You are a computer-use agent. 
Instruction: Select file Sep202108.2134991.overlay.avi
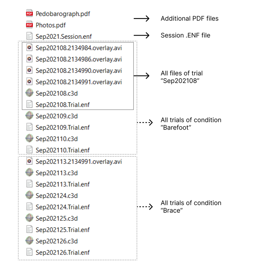click(74, 82)
